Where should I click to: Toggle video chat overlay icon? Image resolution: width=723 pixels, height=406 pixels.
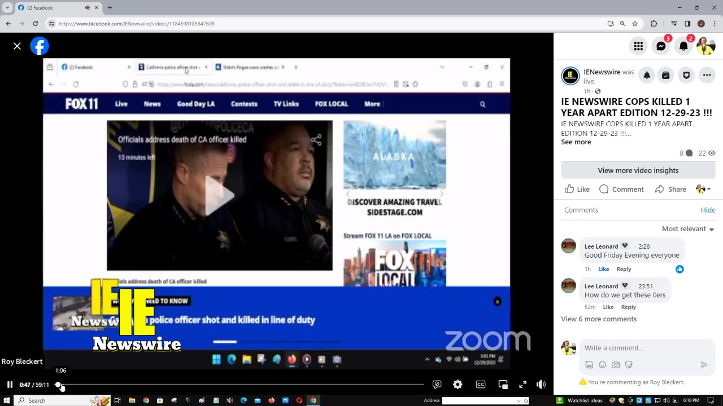pyautogui.click(x=437, y=385)
